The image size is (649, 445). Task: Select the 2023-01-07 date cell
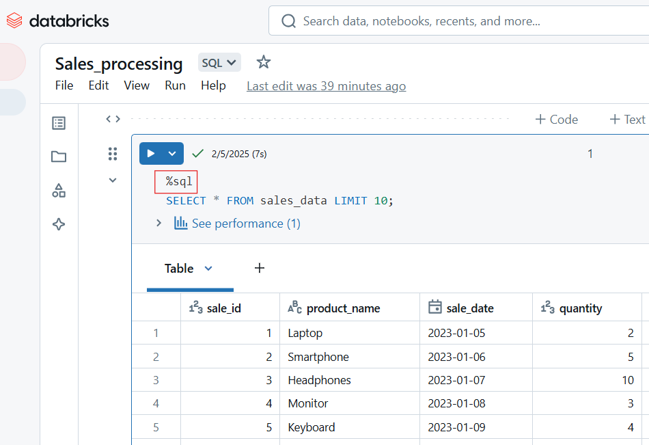[476, 380]
